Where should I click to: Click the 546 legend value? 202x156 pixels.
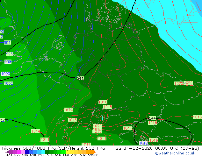click(58, 155)
